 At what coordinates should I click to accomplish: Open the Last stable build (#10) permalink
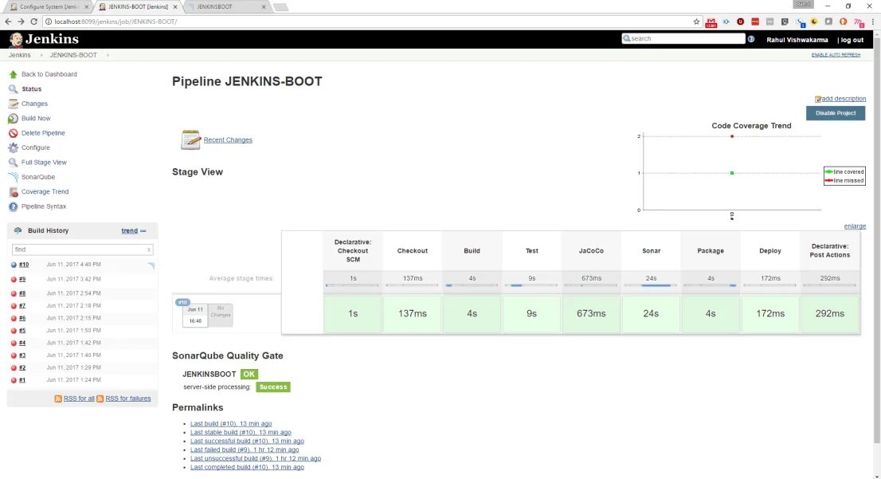pos(241,432)
